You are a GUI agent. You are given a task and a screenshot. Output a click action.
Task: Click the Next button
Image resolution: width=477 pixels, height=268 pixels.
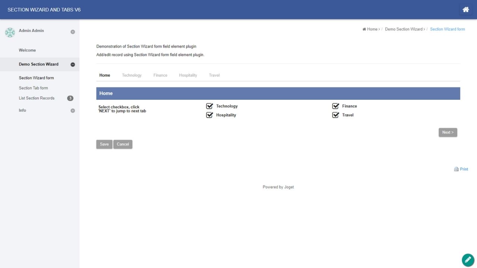coord(448,133)
